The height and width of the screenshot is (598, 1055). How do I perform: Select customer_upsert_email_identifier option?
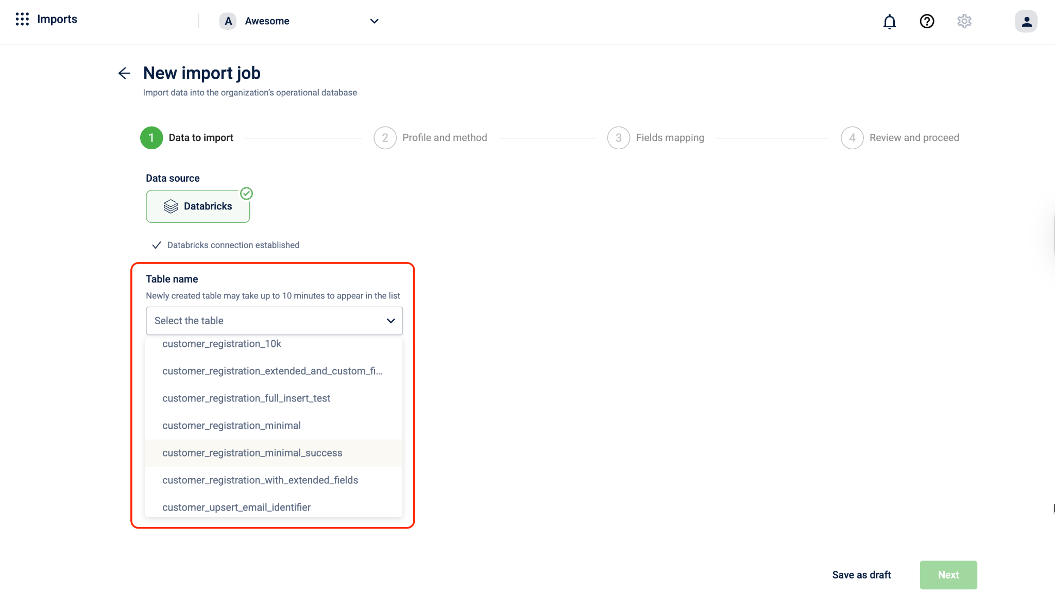click(236, 507)
